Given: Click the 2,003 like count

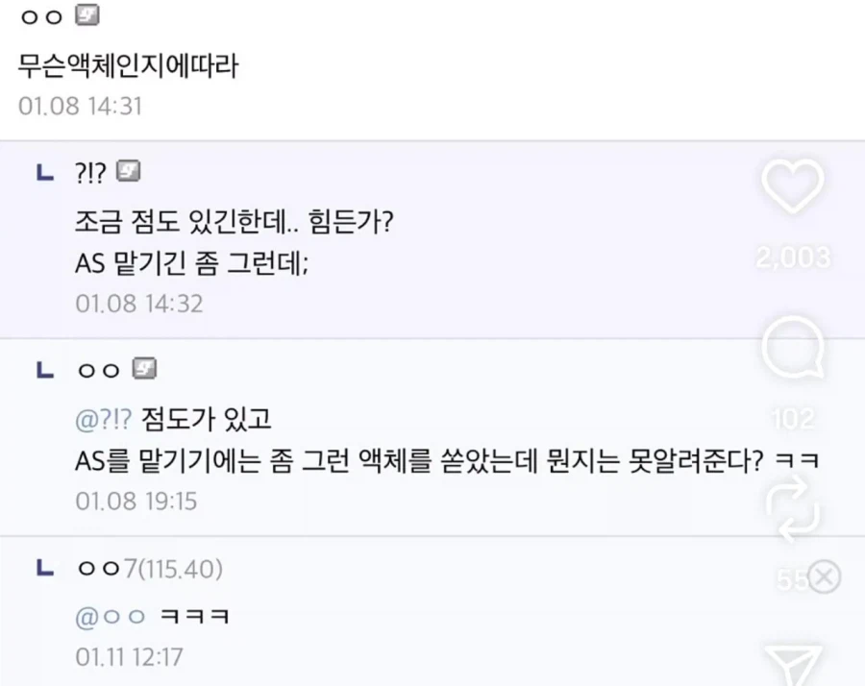Looking at the screenshot, I should pos(791,257).
